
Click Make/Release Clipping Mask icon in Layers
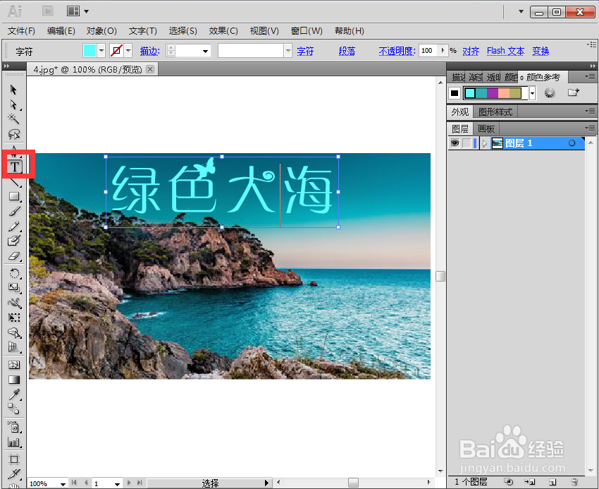[509, 482]
